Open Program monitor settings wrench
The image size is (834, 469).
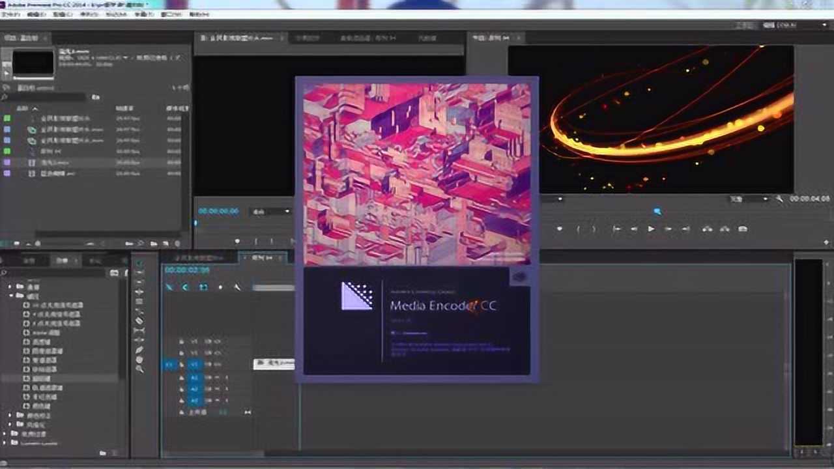click(x=779, y=199)
